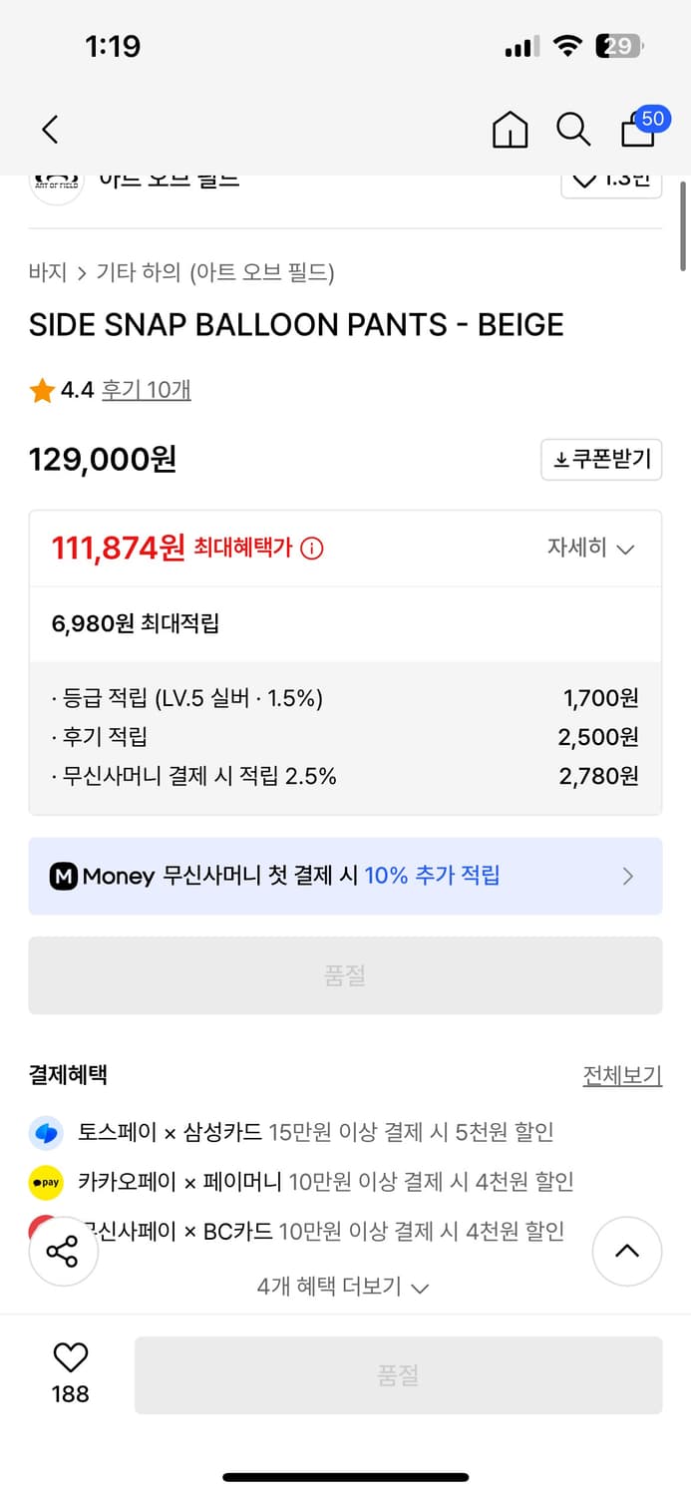This screenshot has width=691, height=1496.
Task: Open search with magnifier icon
Action: click(573, 130)
